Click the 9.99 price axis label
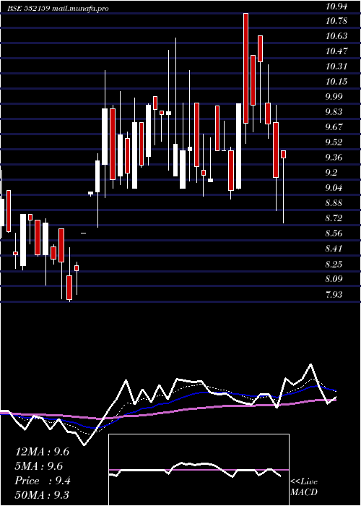Image resolution: width=361 pixels, height=506 pixels. [x=334, y=97]
